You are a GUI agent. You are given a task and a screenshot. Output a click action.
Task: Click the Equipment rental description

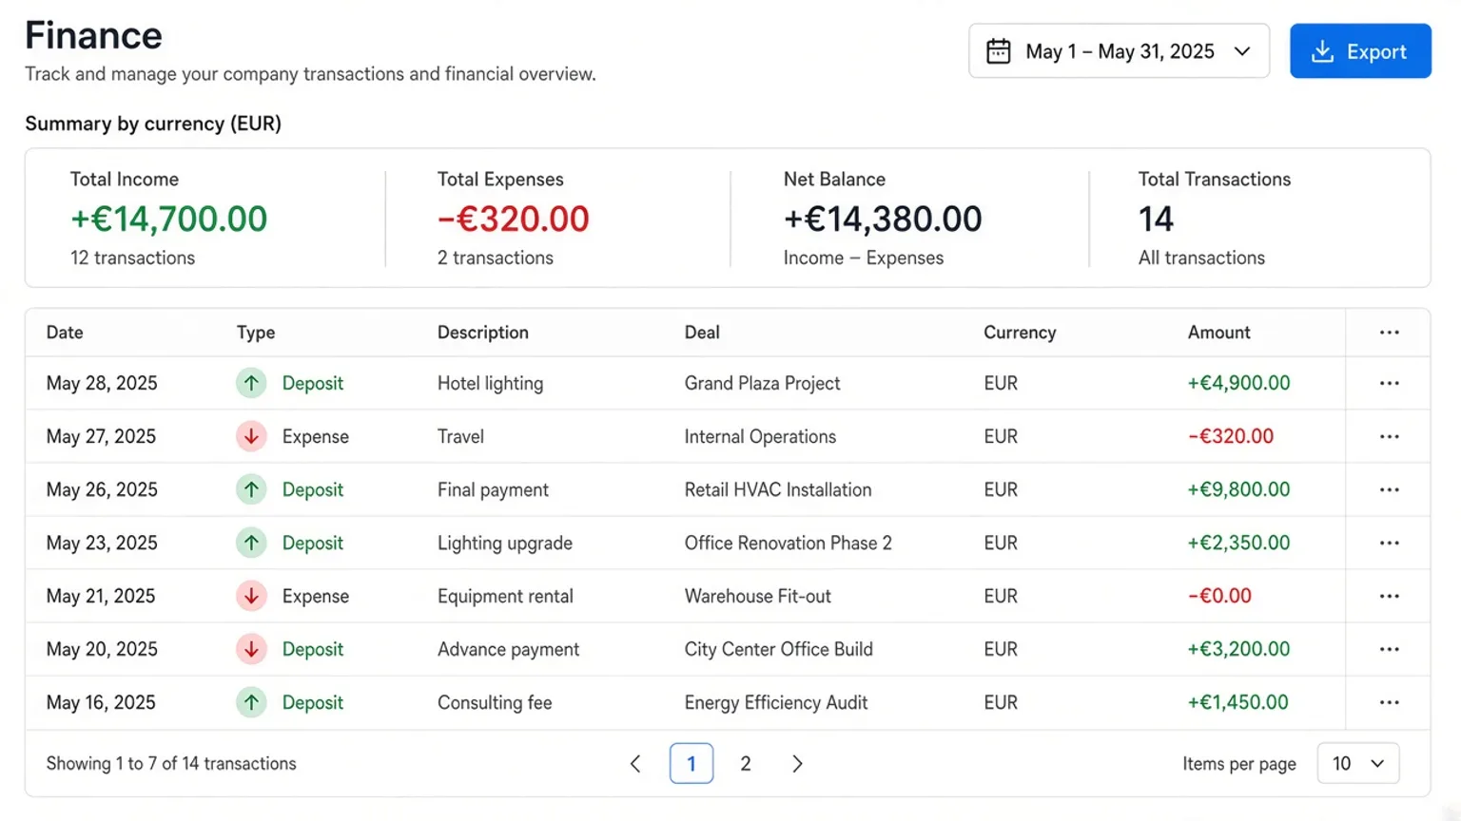(x=505, y=596)
